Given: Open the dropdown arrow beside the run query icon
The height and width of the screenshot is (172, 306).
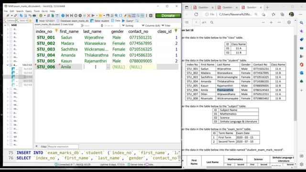Looking at the screenshot, I should pyautogui.click(x=97, y=16).
